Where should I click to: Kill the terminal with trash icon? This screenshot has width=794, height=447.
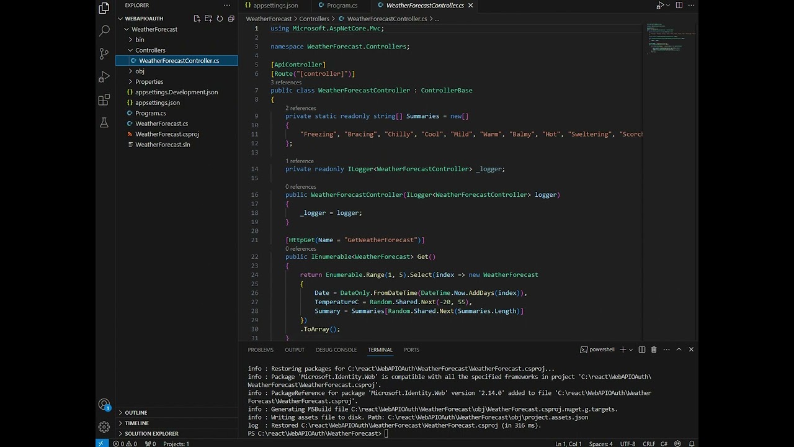click(x=654, y=350)
